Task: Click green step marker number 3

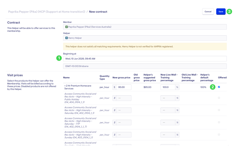Action: 229,12
